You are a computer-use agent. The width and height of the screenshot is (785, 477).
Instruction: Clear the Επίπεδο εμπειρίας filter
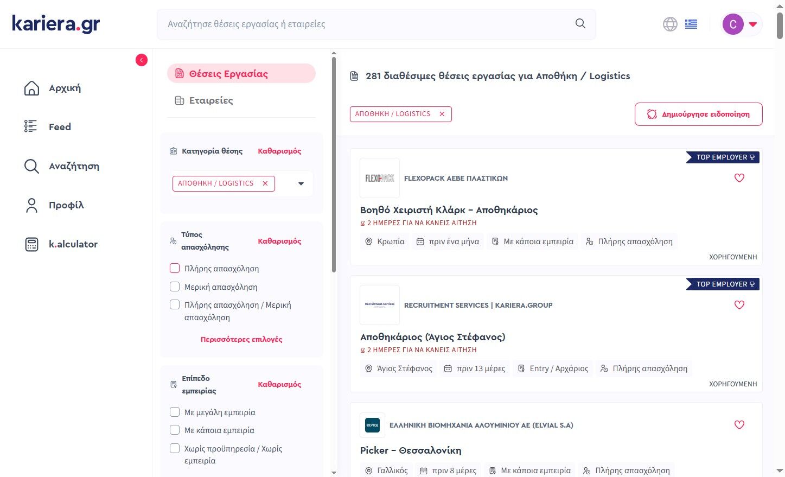coord(279,384)
